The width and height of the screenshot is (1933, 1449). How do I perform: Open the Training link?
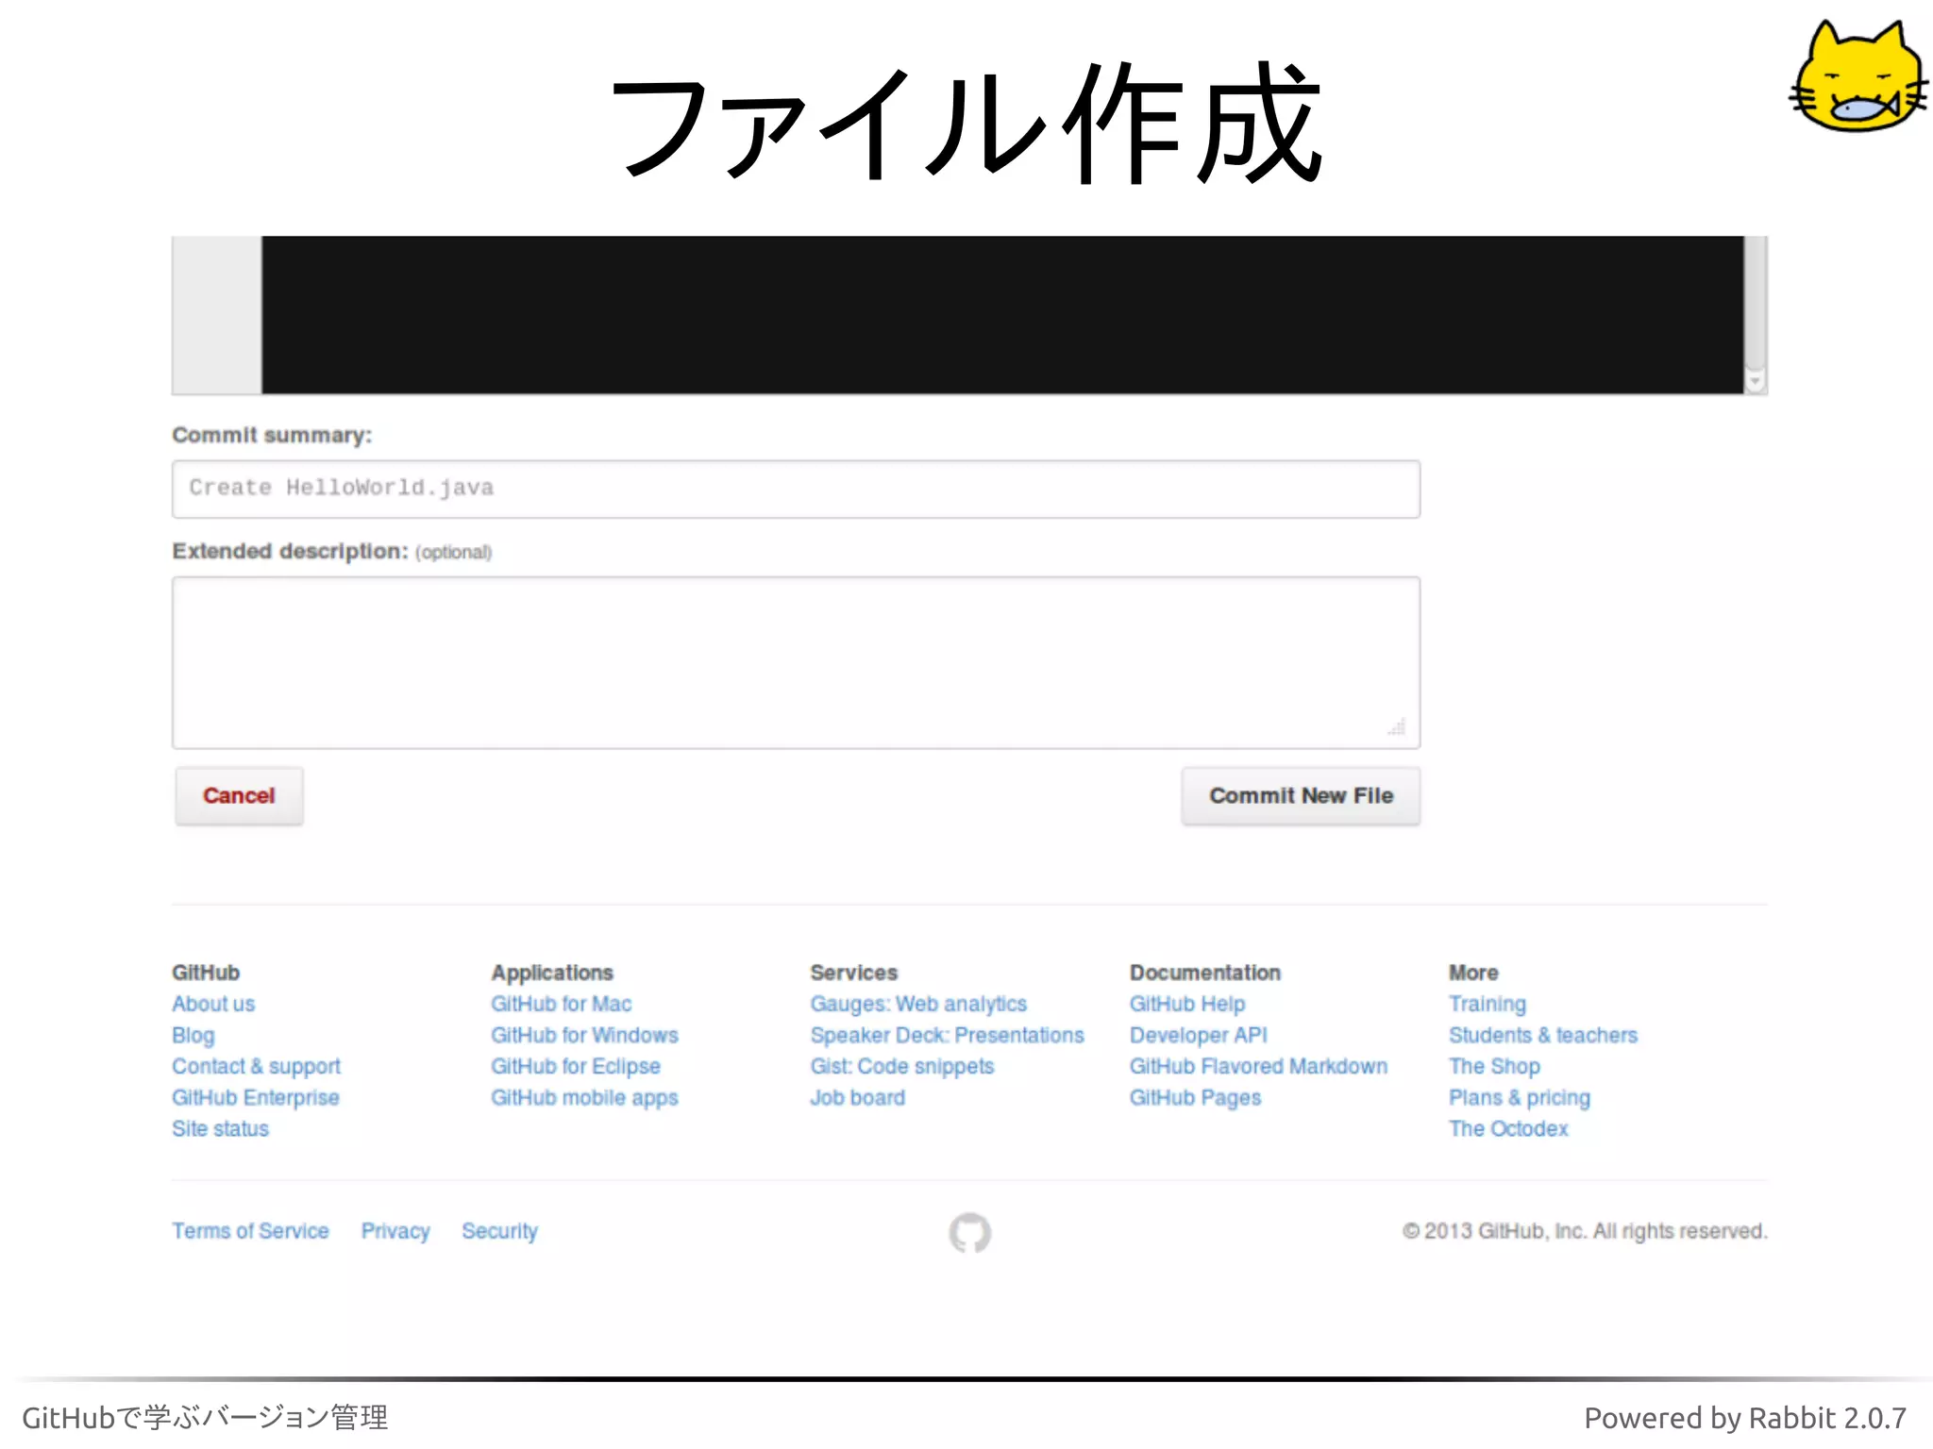pyautogui.click(x=1487, y=1004)
